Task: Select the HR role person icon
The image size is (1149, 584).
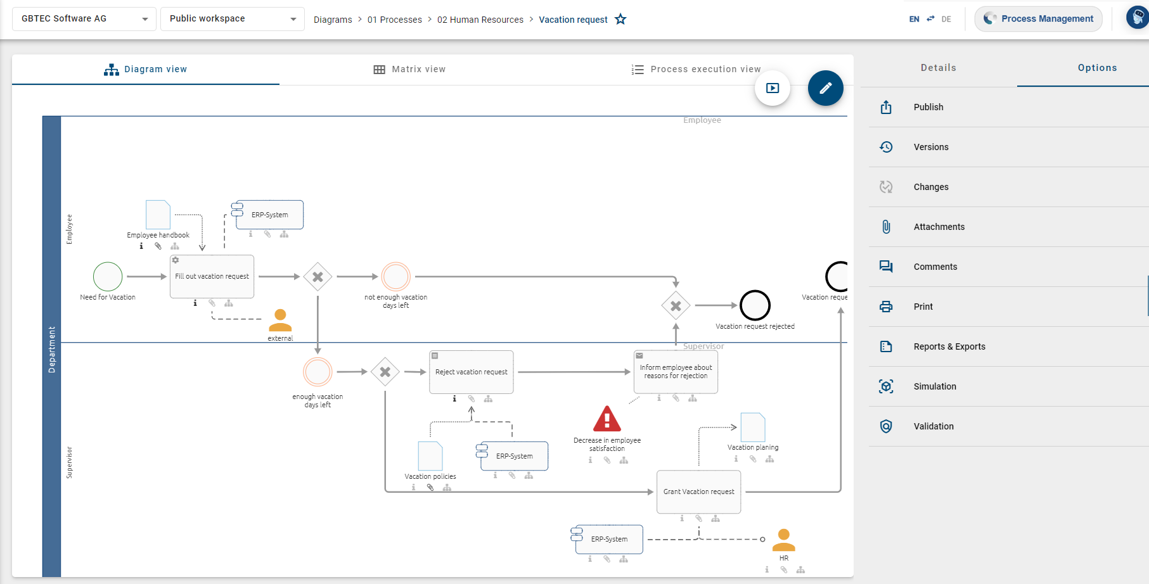Action: pyautogui.click(x=784, y=540)
